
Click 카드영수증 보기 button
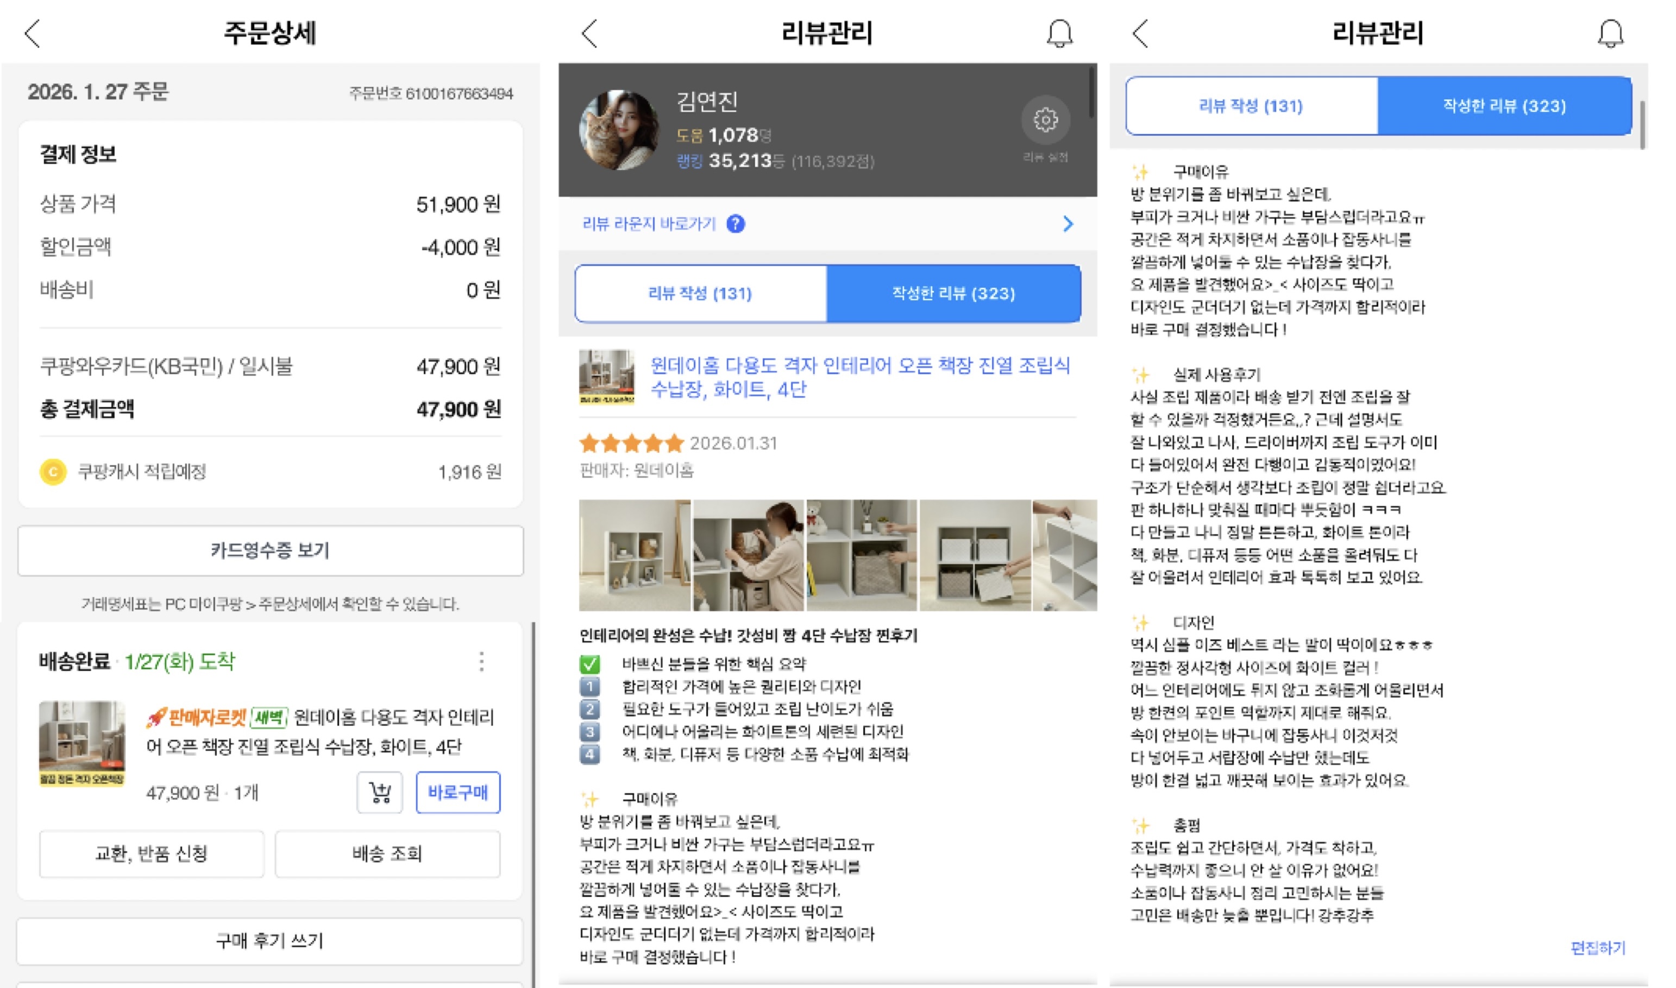tap(271, 550)
